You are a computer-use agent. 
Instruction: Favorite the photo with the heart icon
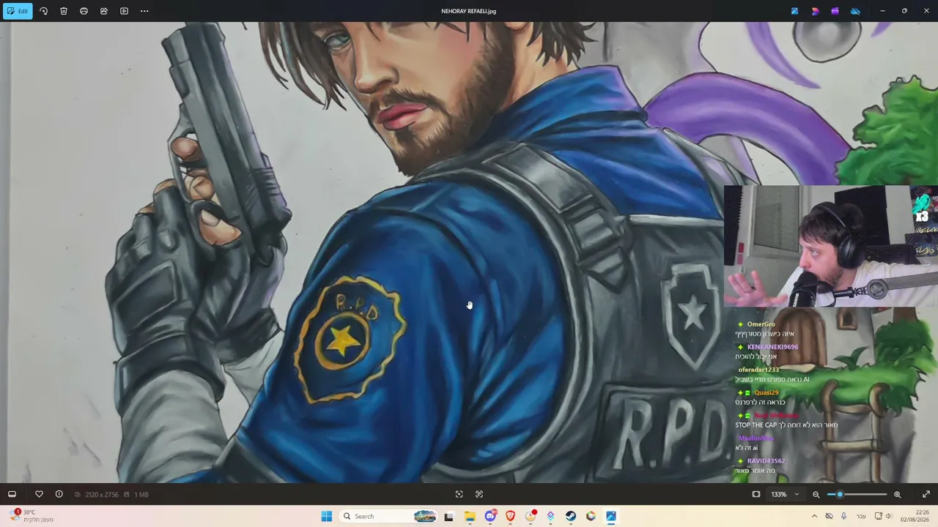39,494
